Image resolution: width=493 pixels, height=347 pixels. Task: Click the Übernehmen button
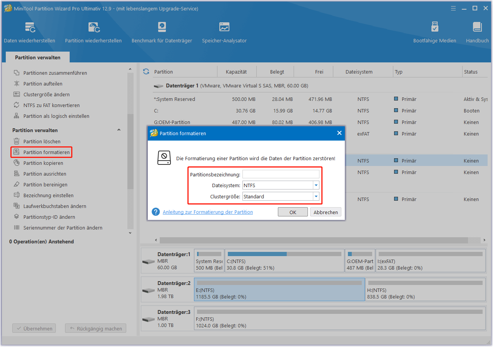pyautogui.click(x=34, y=329)
